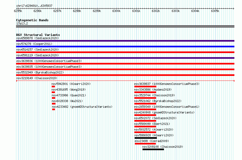This screenshot has width=242, height=160.
Task: Click the nsv5521062 (ByrskaBishop2022) label
Action: tap(158, 101)
